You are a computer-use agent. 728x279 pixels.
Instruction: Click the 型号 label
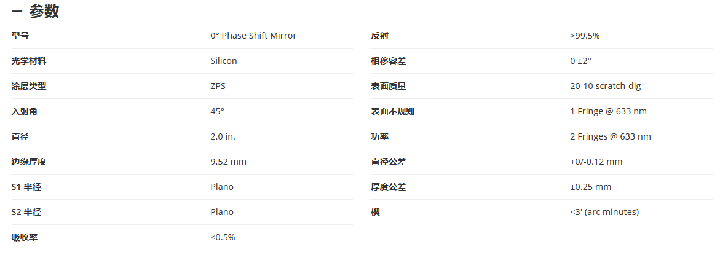click(x=20, y=36)
